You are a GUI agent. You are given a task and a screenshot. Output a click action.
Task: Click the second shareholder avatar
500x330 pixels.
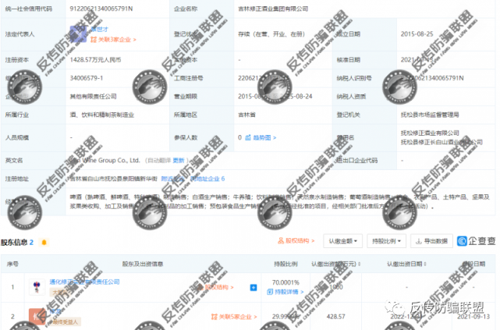[x=37, y=316]
